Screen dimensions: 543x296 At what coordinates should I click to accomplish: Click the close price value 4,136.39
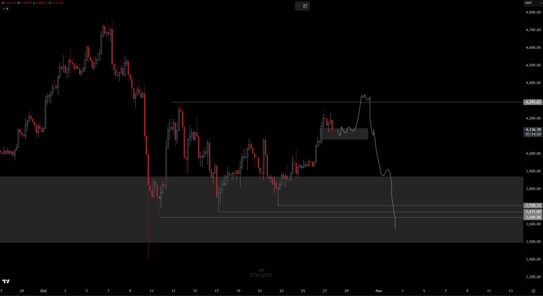click(x=57, y=3)
